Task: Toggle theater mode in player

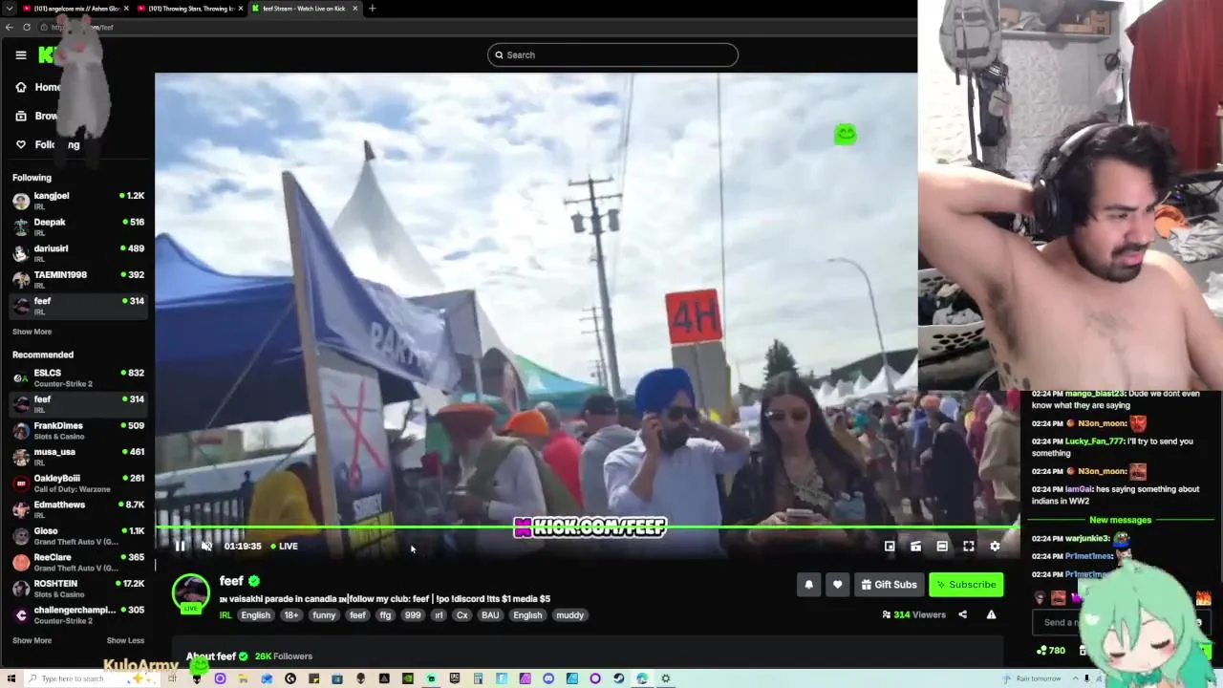Action: pyautogui.click(x=942, y=547)
